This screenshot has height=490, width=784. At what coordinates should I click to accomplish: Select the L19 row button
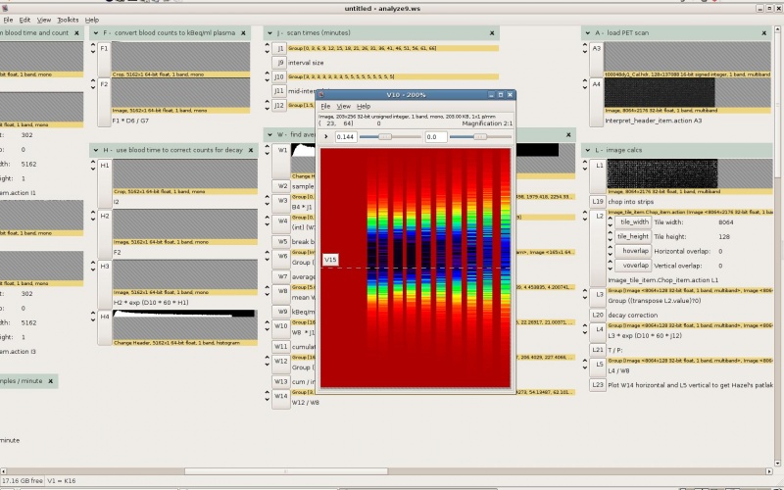[598, 201]
